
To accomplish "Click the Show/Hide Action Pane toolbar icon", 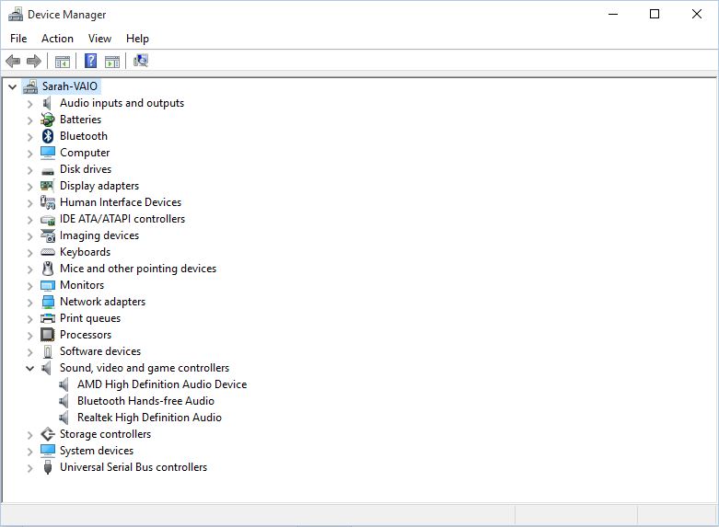I will click(112, 61).
